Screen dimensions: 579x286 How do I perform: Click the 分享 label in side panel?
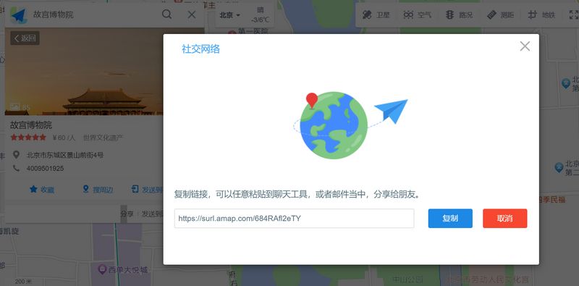pyautogui.click(x=127, y=214)
